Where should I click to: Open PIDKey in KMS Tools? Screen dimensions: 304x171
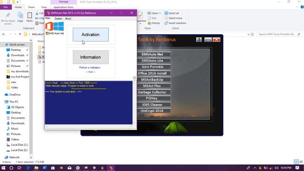pyautogui.click(x=152, y=98)
